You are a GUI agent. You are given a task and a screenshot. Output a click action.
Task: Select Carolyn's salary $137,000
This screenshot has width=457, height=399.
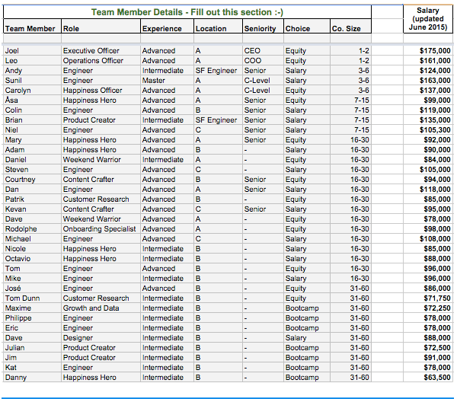tap(428, 91)
